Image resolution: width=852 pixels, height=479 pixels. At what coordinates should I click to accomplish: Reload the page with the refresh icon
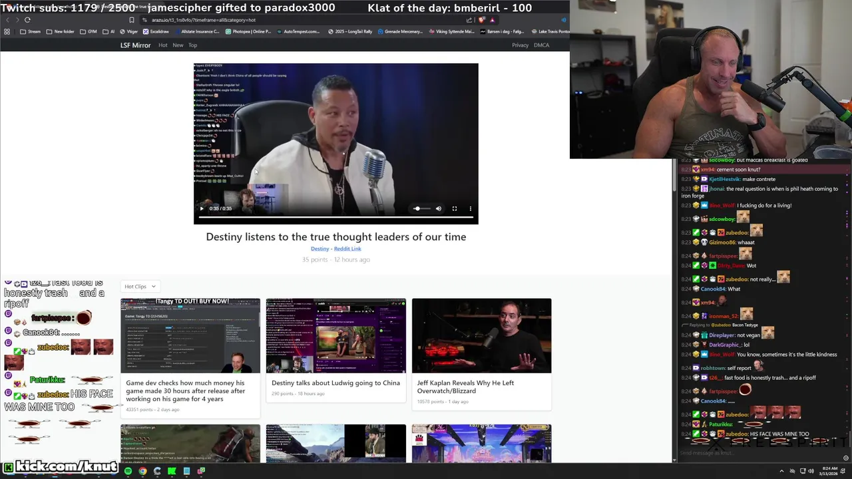(x=27, y=20)
